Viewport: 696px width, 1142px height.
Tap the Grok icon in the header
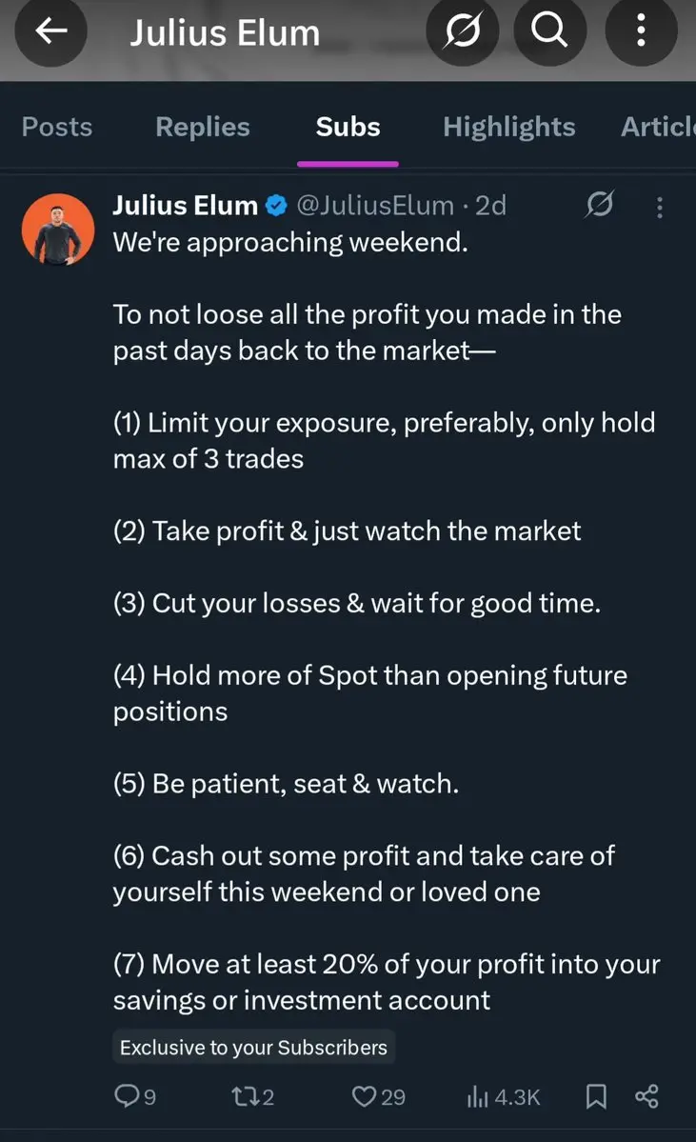(463, 30)
